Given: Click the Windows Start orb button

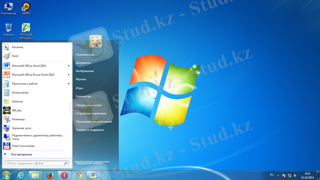Looking at the screenshot, I should 6,175.
